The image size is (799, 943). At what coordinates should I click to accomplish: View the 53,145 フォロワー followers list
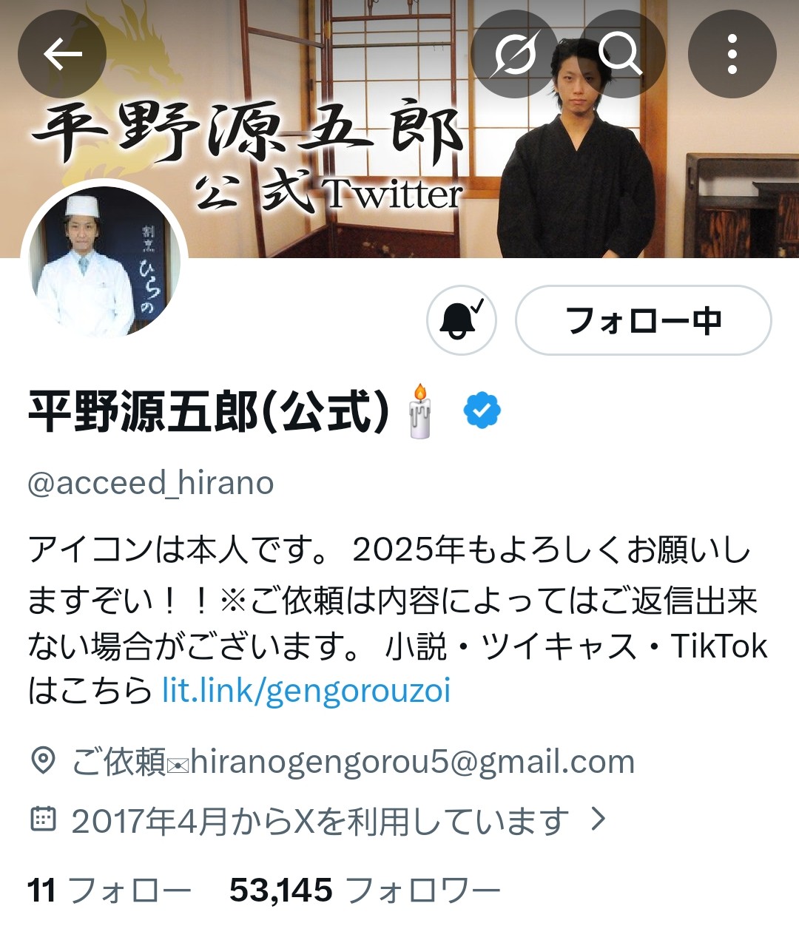(x=365, y=890)
